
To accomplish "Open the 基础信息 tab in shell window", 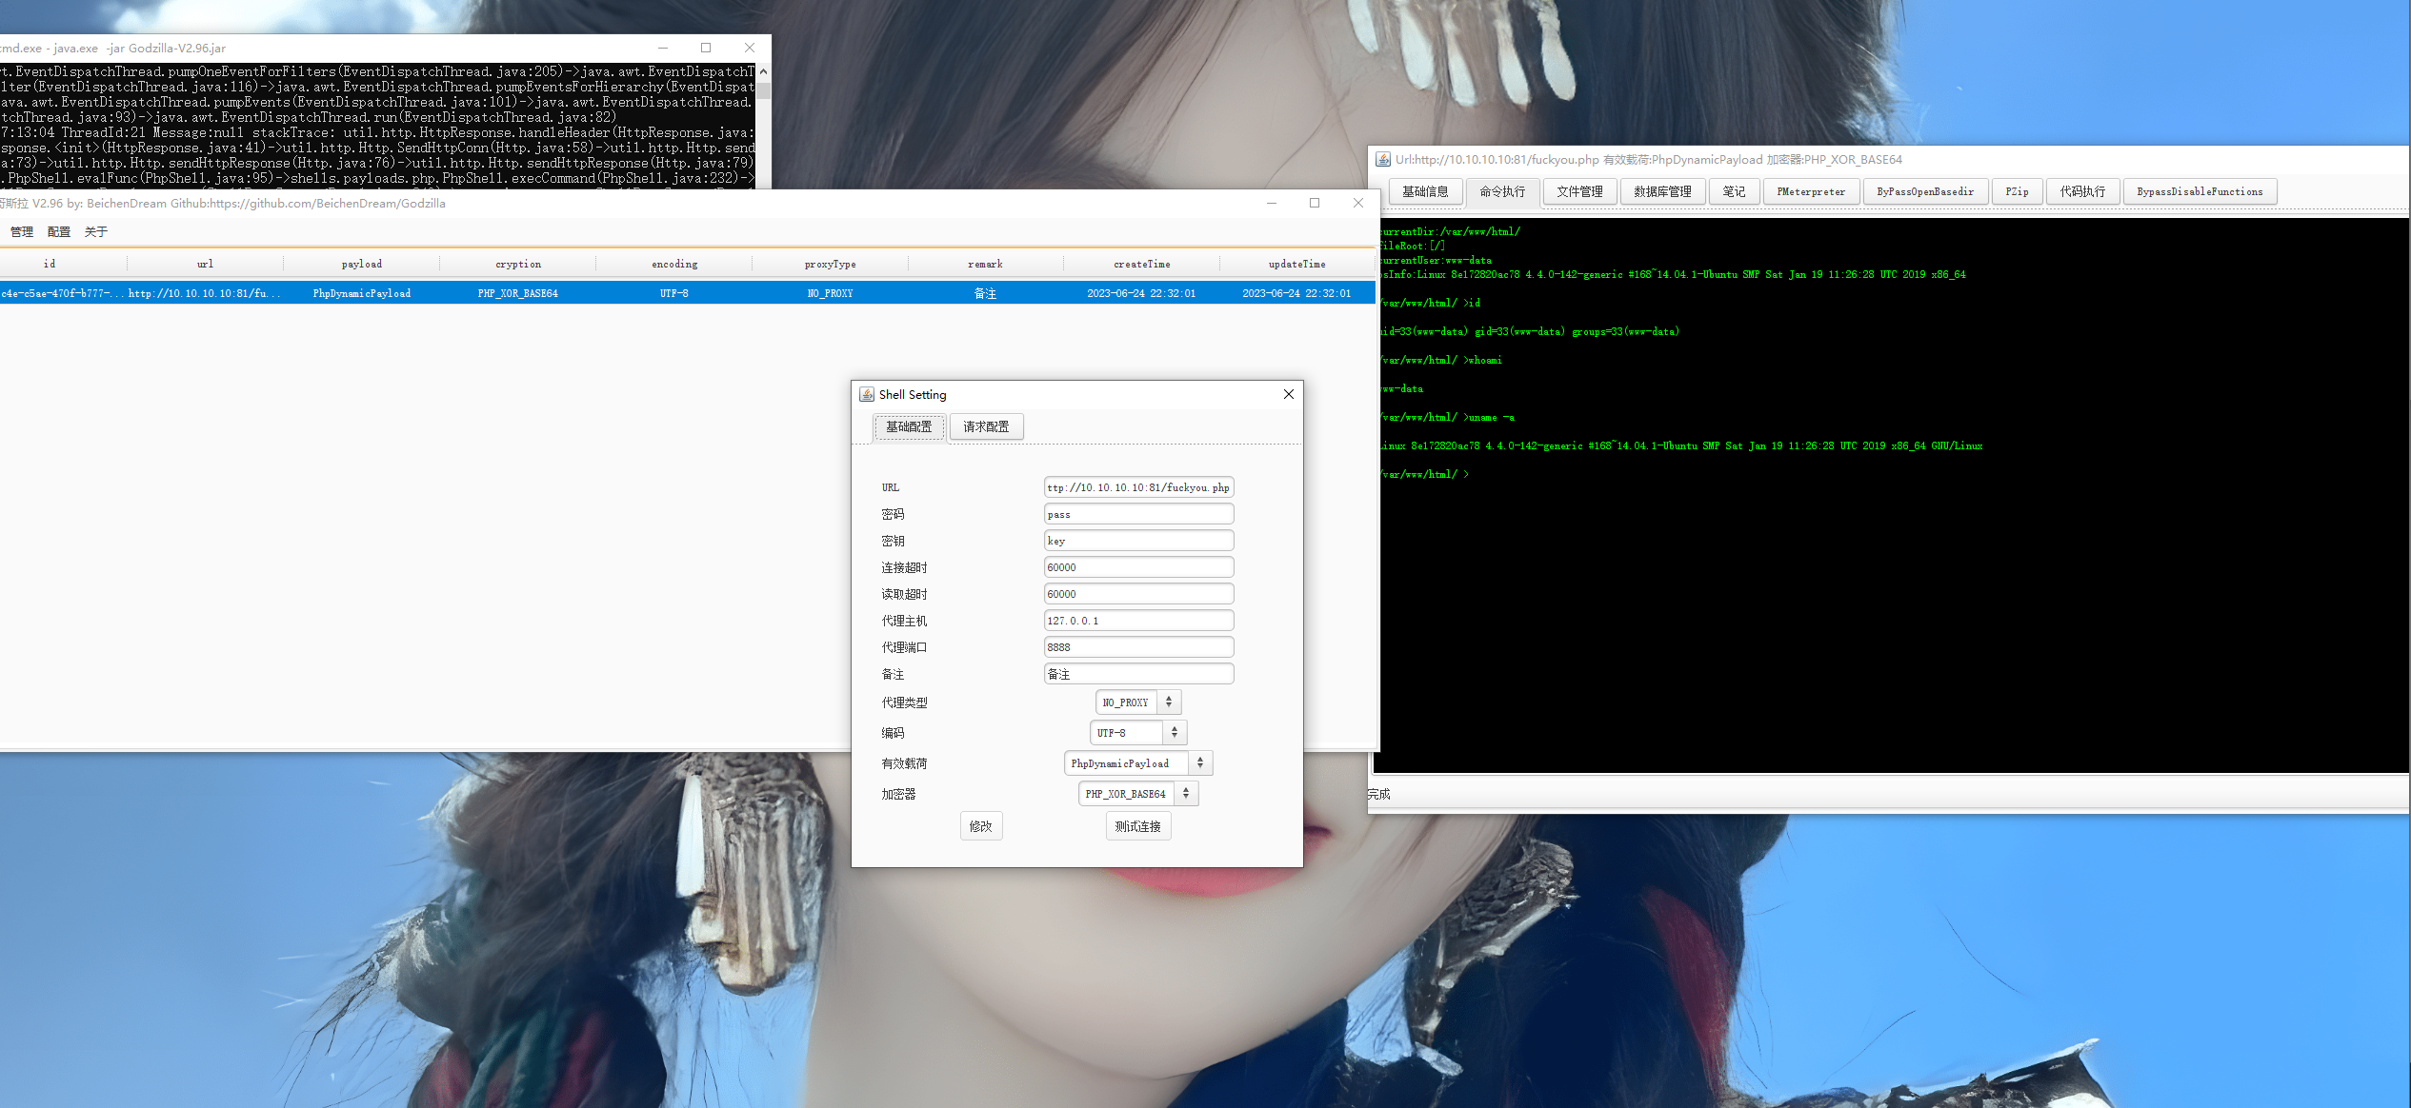I will click(x=1425, y=191).
